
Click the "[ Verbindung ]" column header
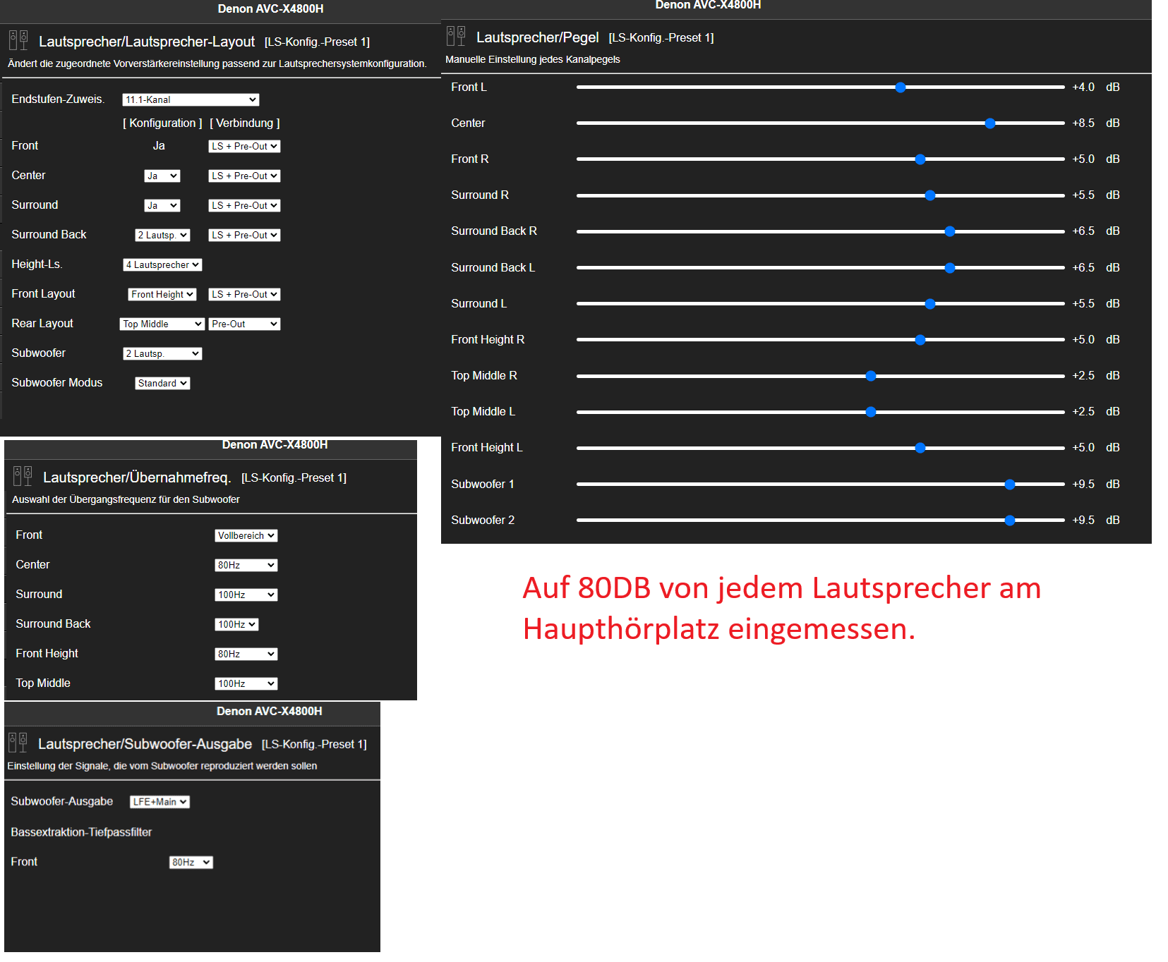[245, 123]
